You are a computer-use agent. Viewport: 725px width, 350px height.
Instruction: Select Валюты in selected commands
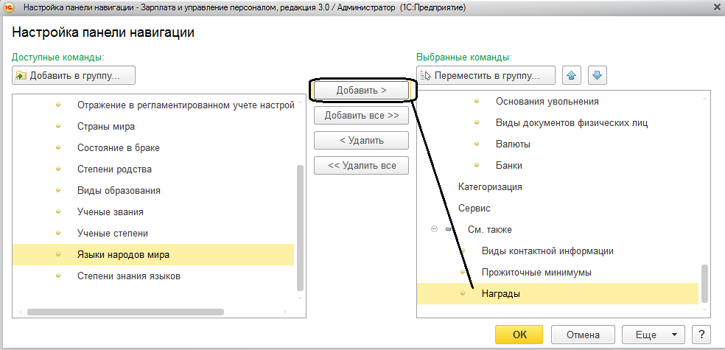[x=513, y=144]
